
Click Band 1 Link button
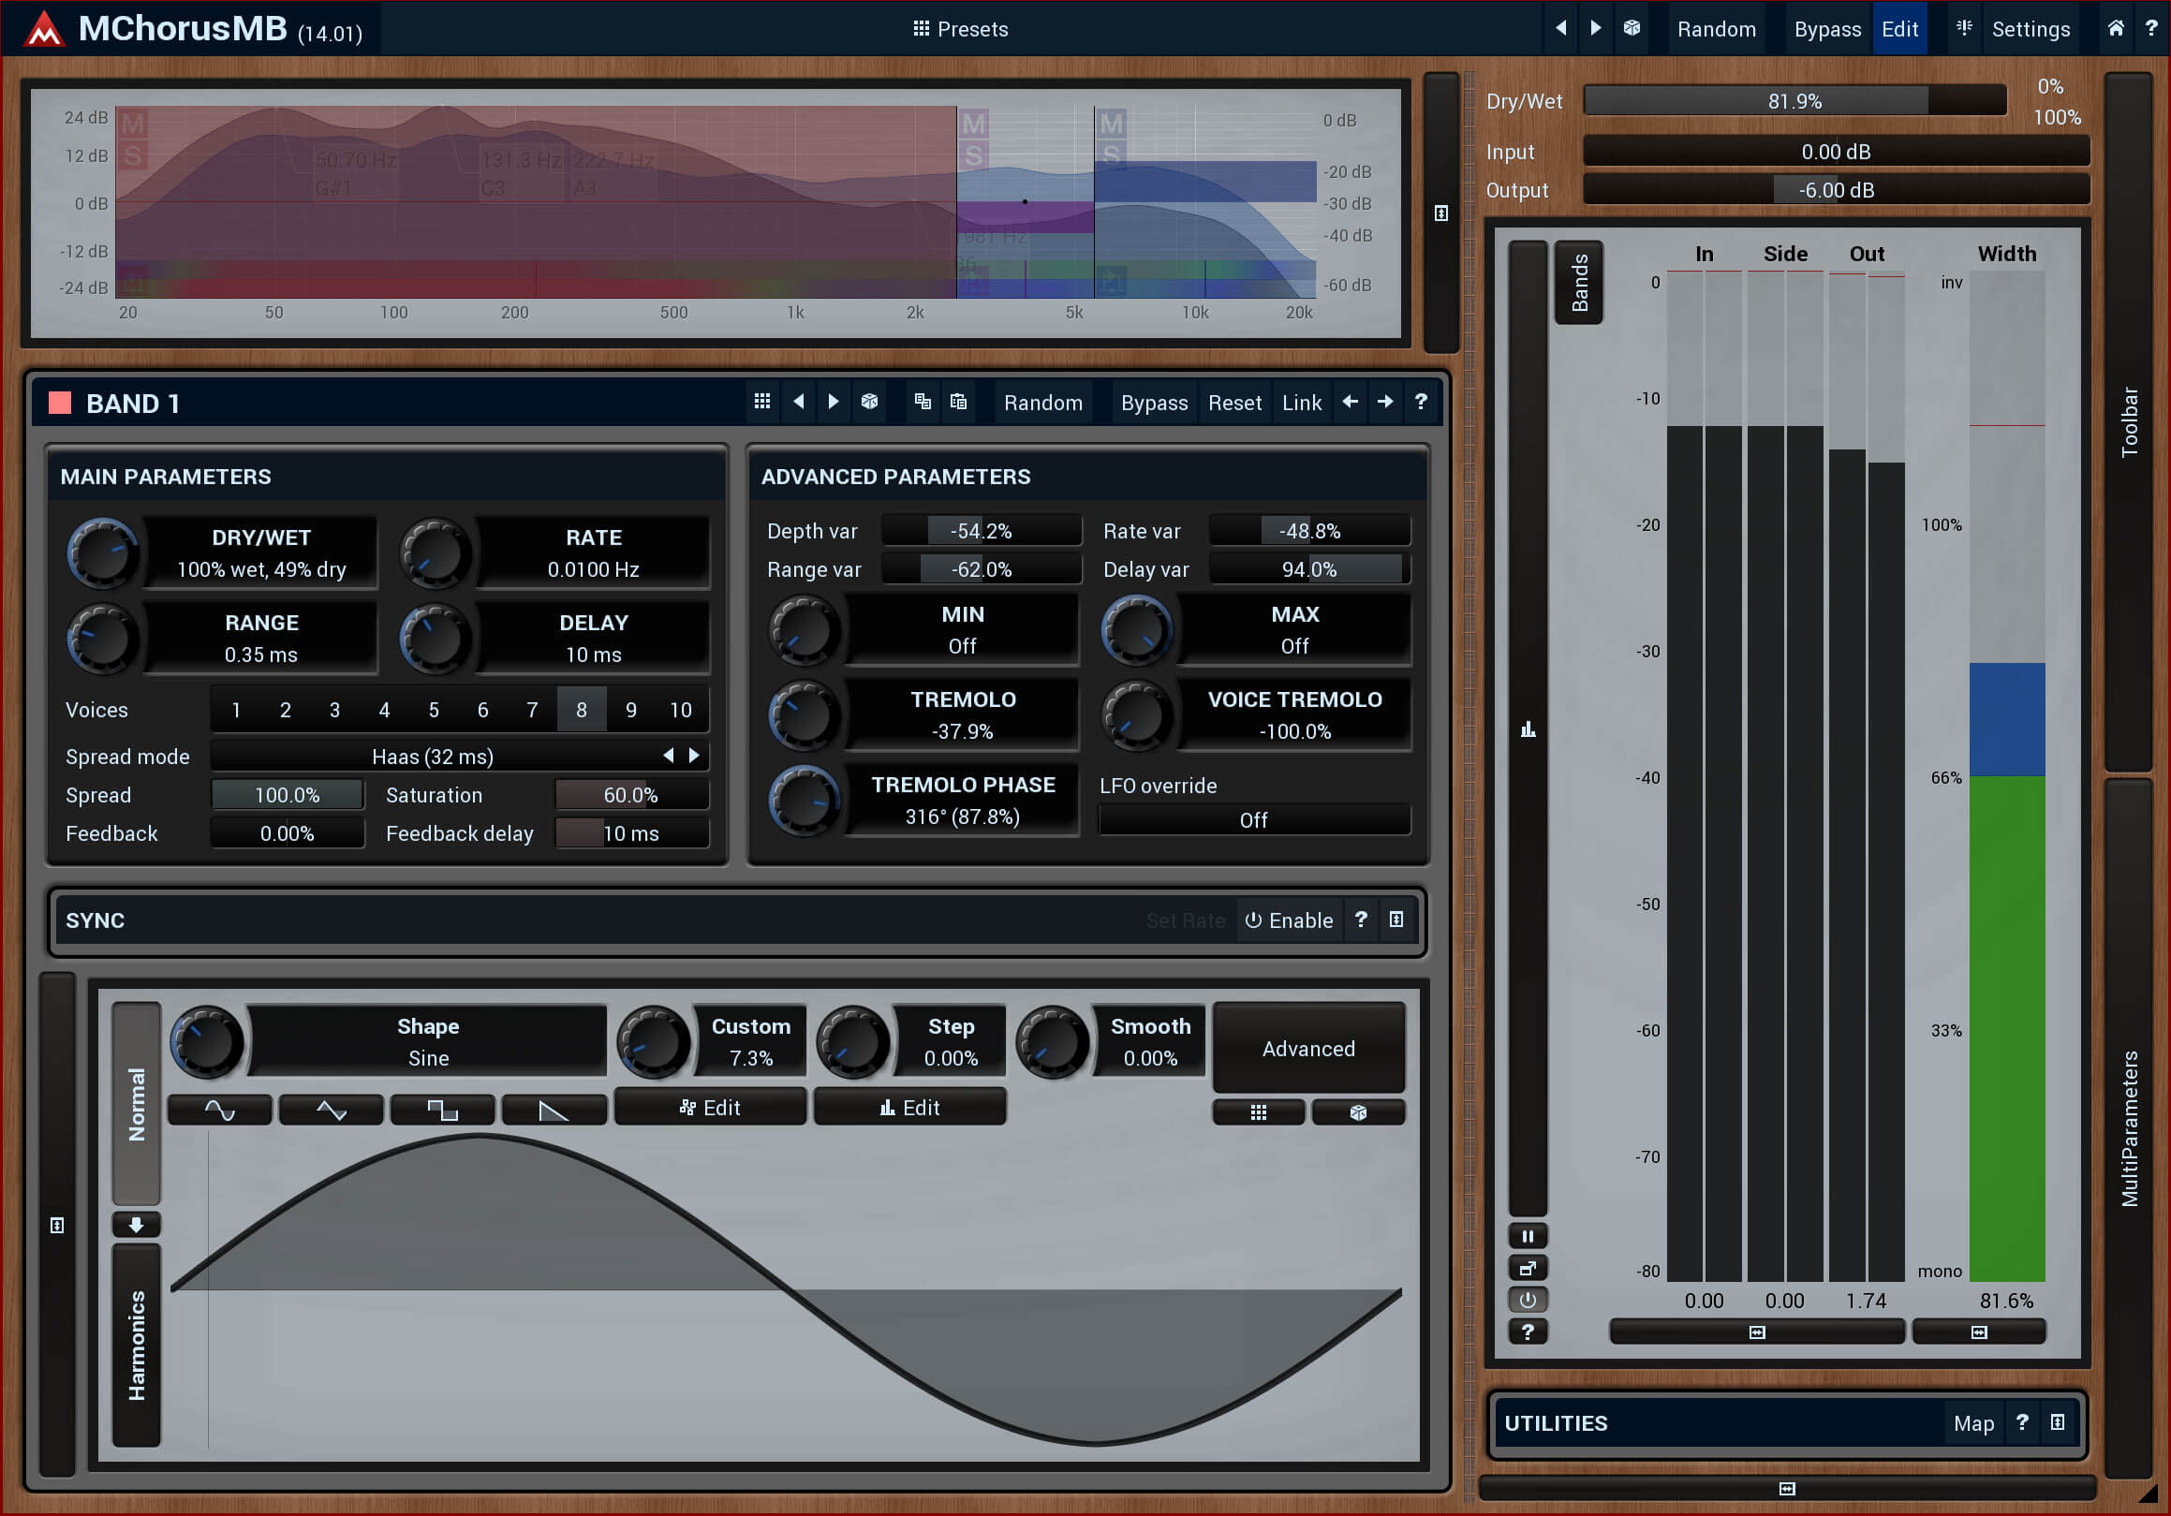coord(1301,403)
